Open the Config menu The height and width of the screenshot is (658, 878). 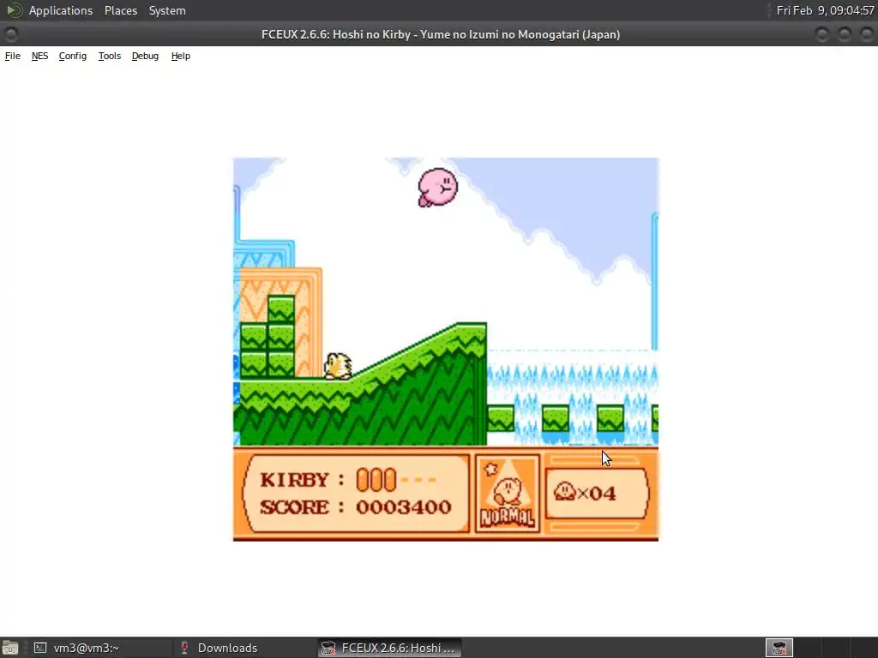(x=73, y=56)
